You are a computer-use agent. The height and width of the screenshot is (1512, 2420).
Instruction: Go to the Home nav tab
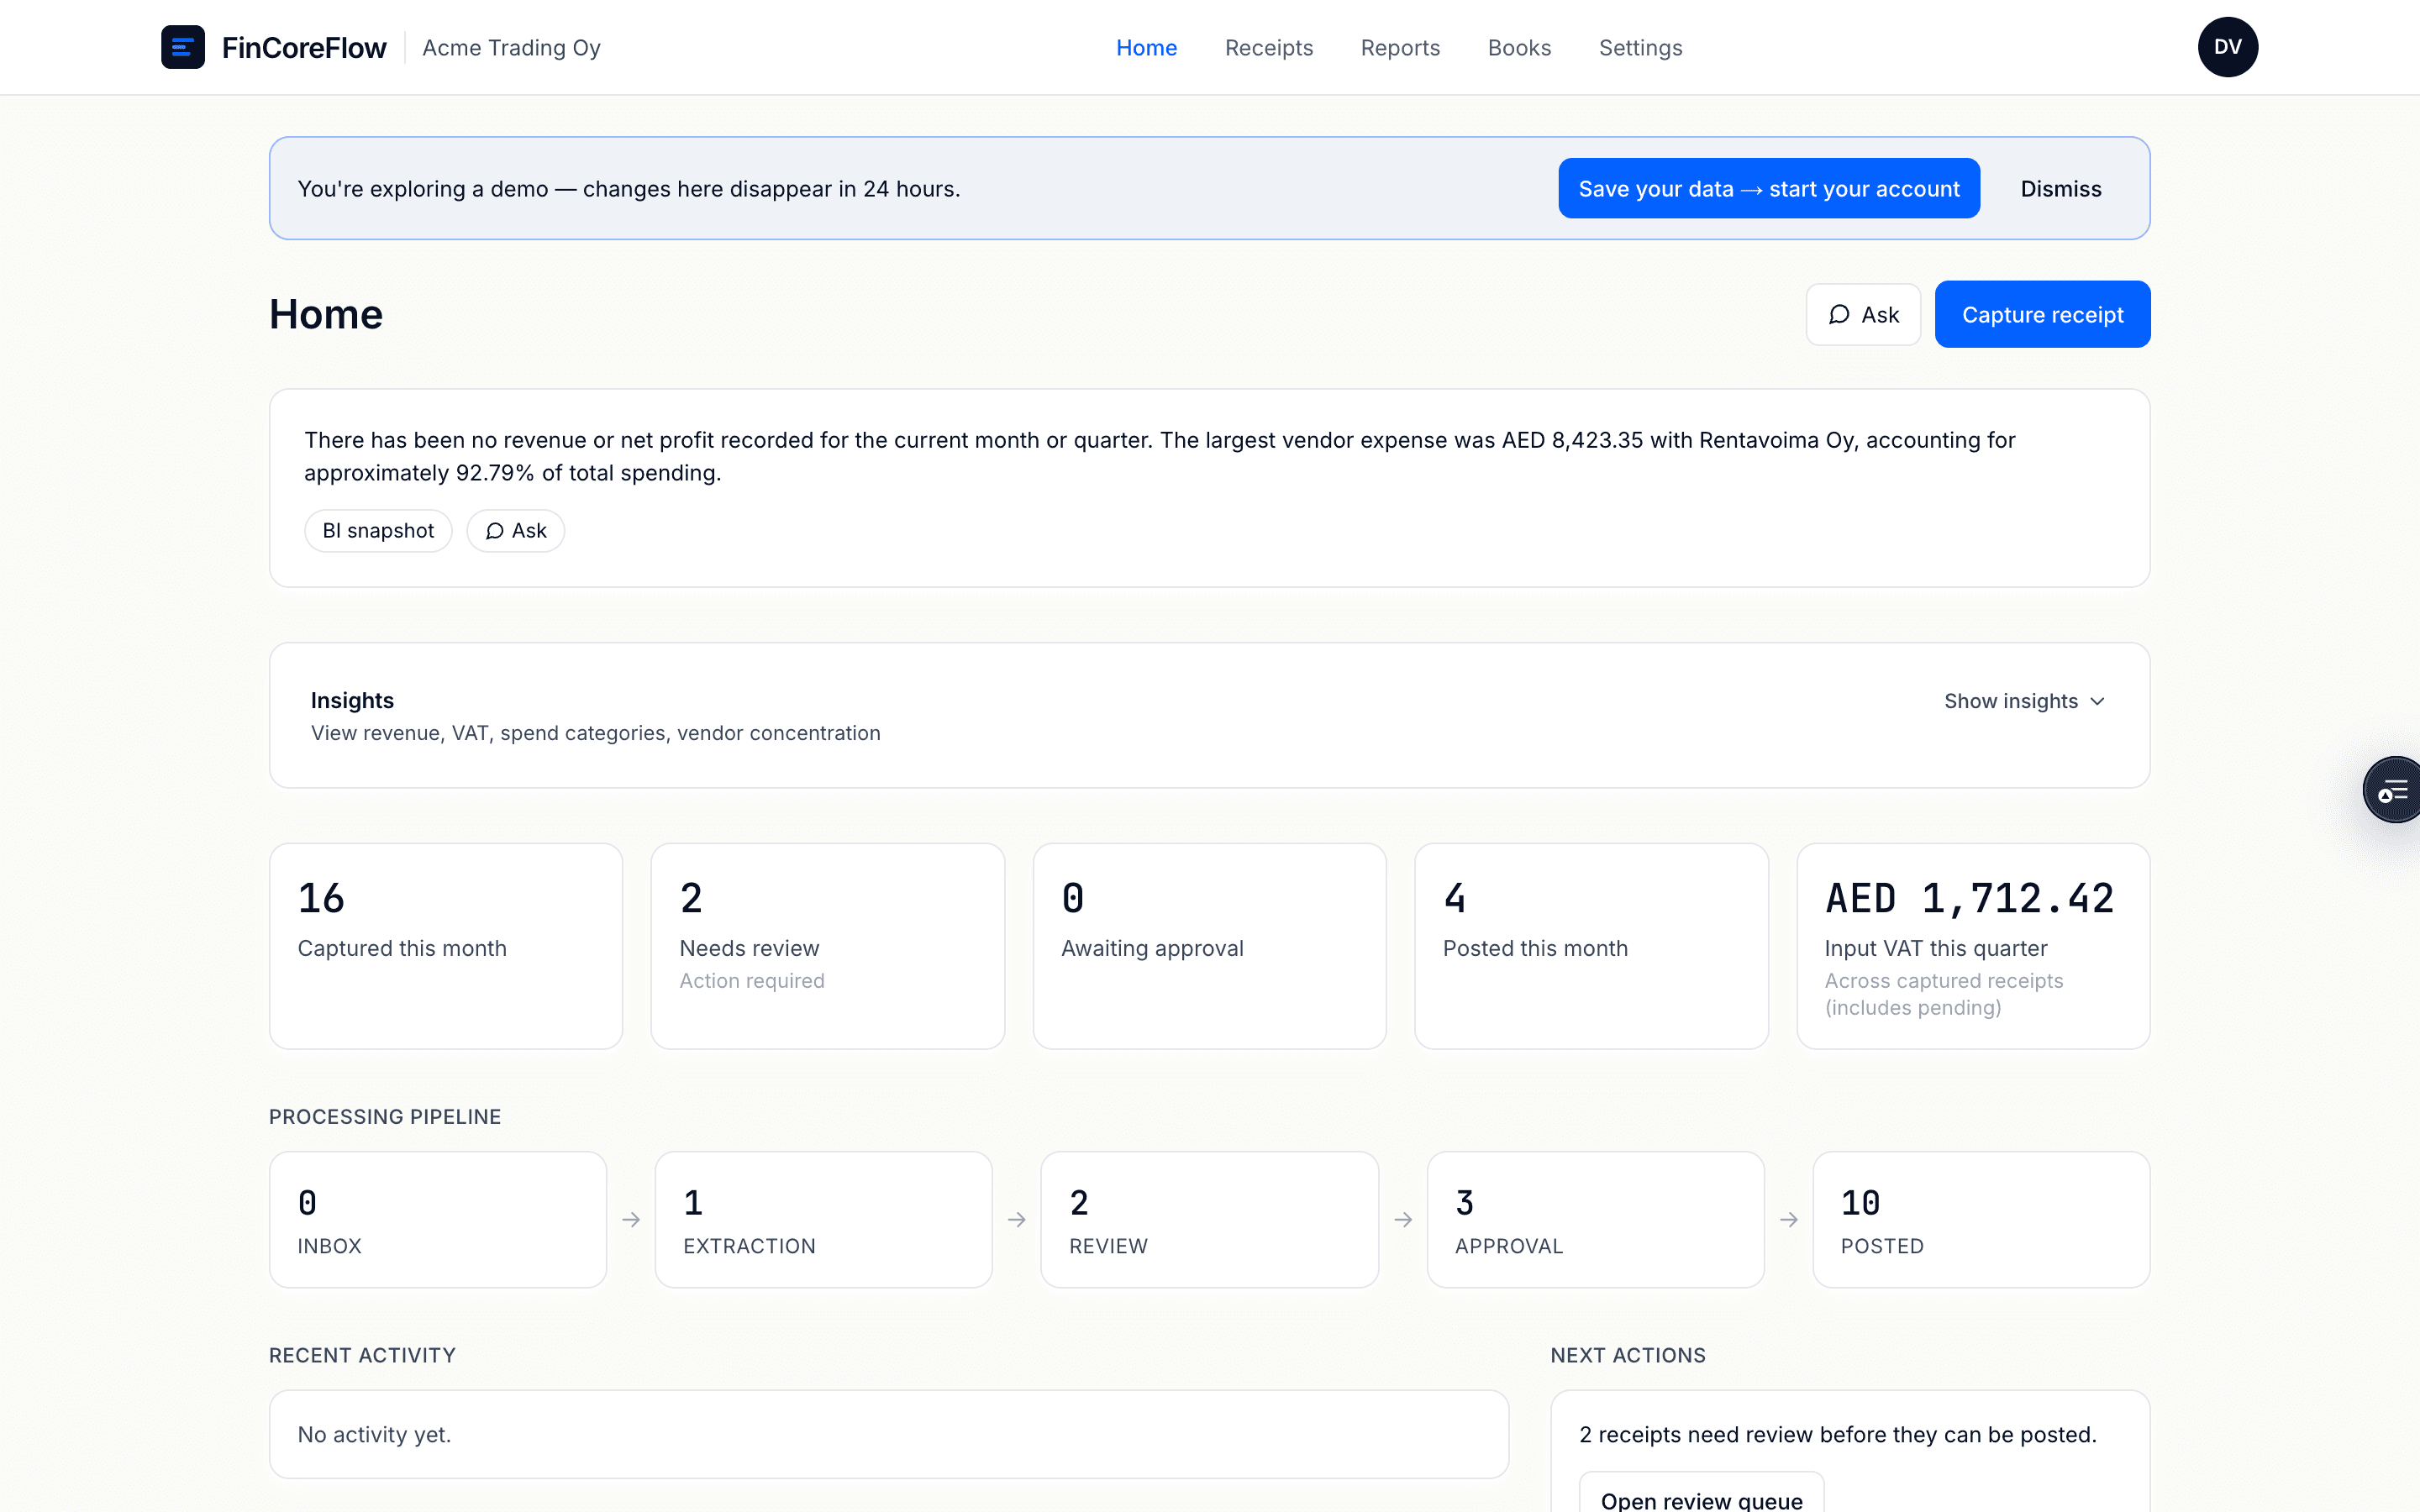coord(1146,48)
